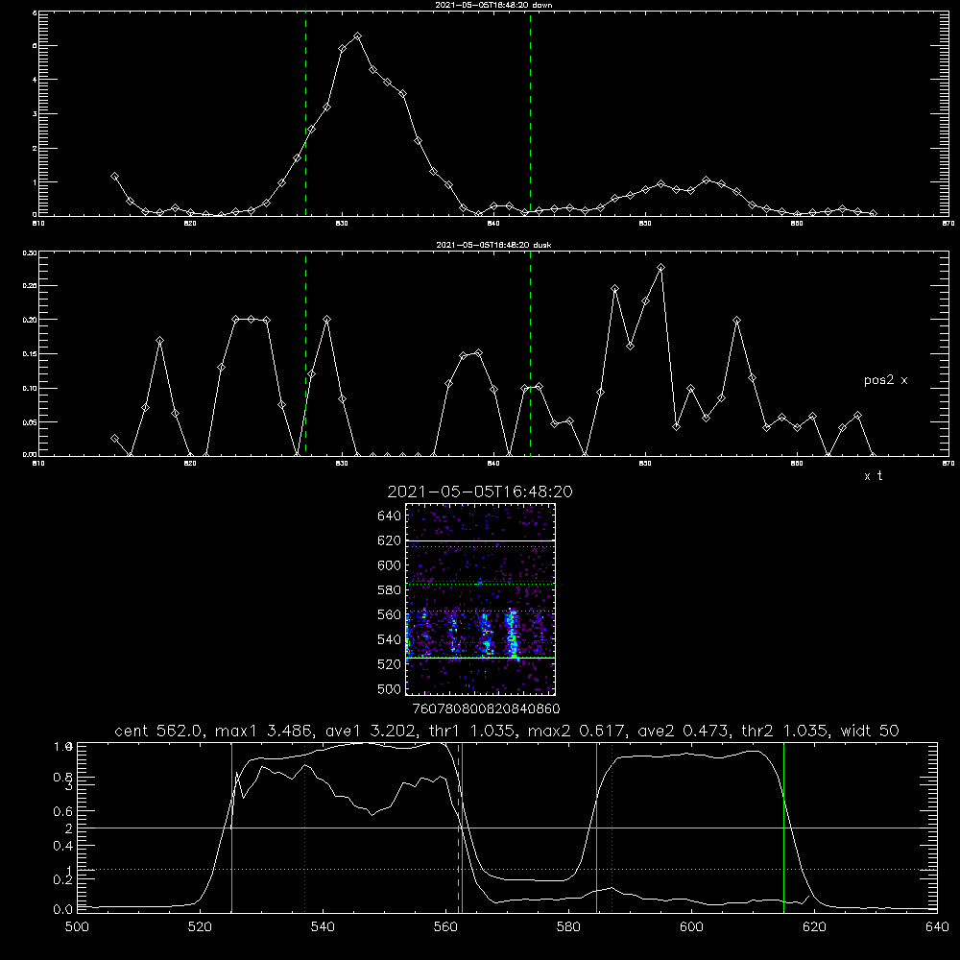Click the highest peak point in dusk plot
Image resolution: width=960 pixels, height=960 pixels.
click(660, 268)
